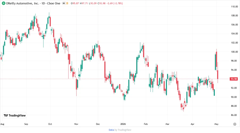This screenshot has width=240, height=133.
Task: Click the May label on time axis
Action: pos(216,124)
